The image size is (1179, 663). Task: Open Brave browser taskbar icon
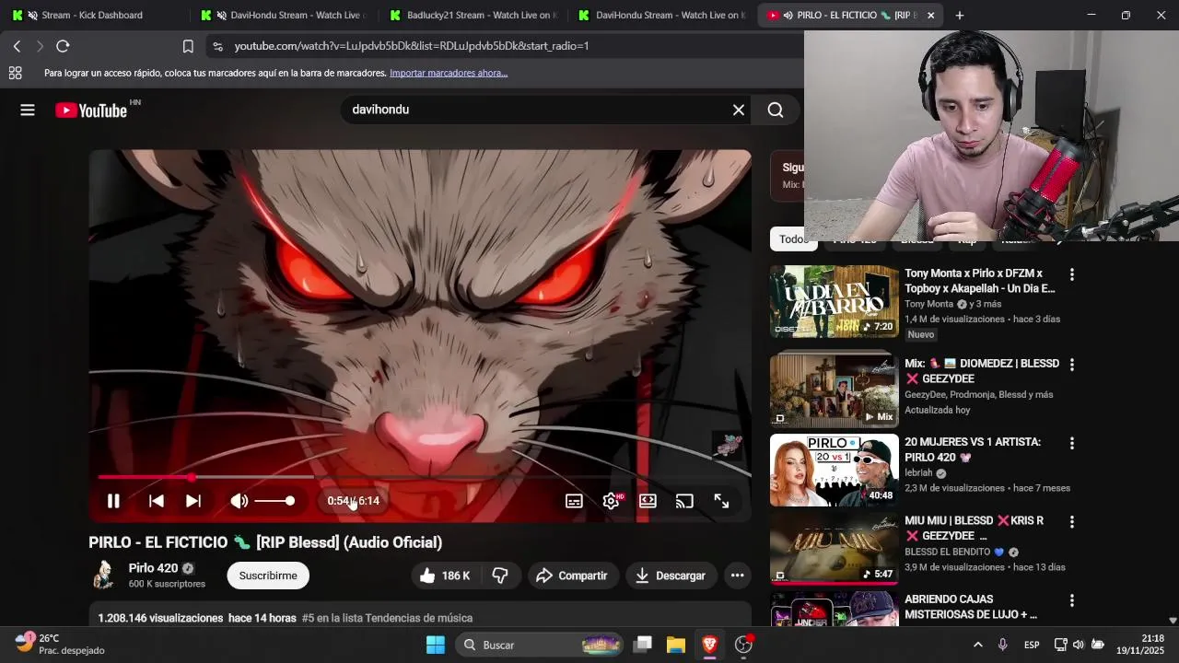(x=709, y=645)
